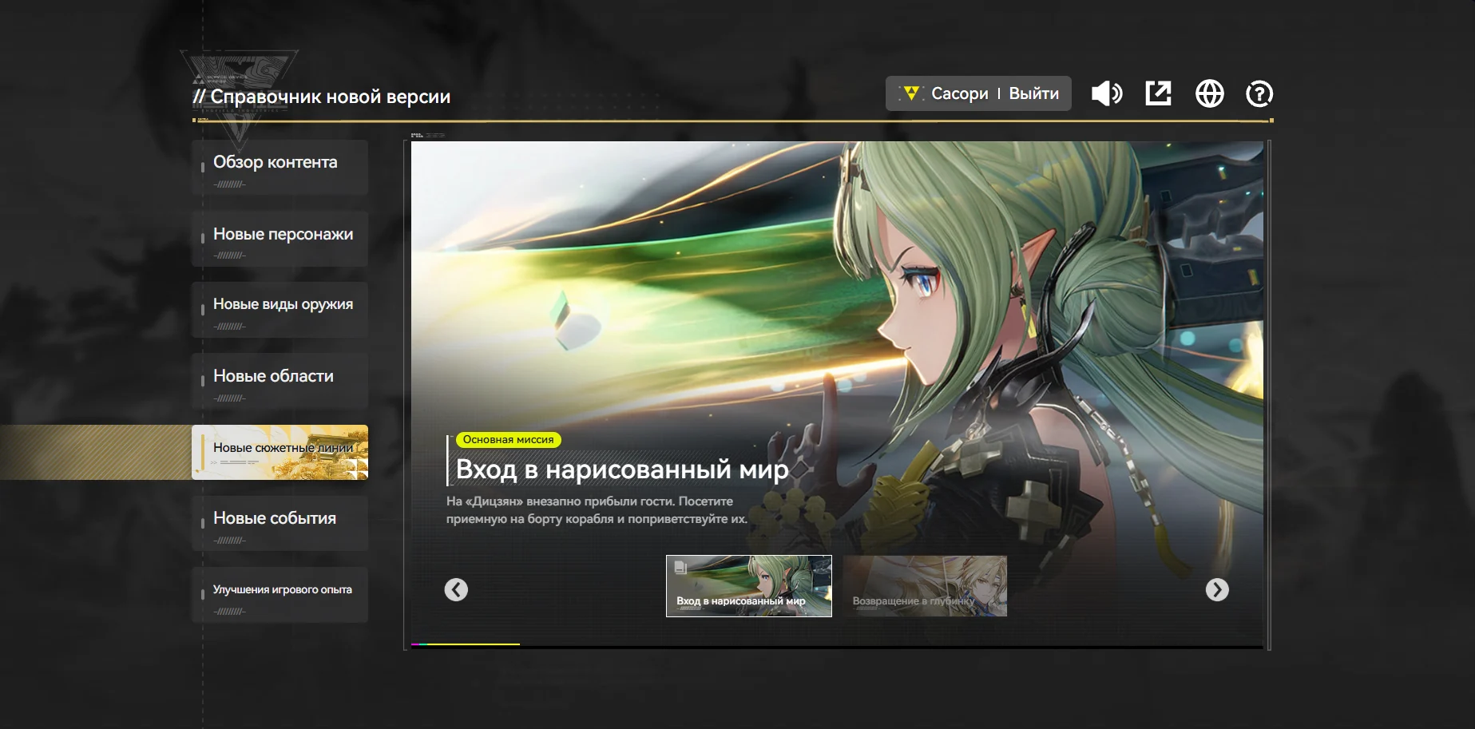The height and width of the screenshot is (729, 1475).
Task: Open the Улучшения игрового опыта tab
Action: coord(280,595)
